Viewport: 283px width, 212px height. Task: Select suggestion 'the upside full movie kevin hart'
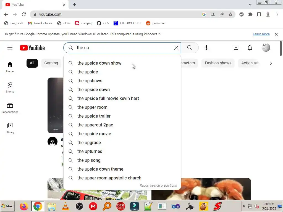pos(122,99)
